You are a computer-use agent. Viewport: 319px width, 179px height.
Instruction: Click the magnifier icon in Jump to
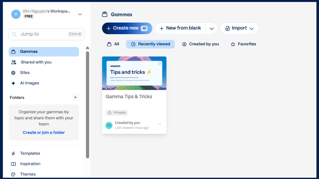coord(14,34)
